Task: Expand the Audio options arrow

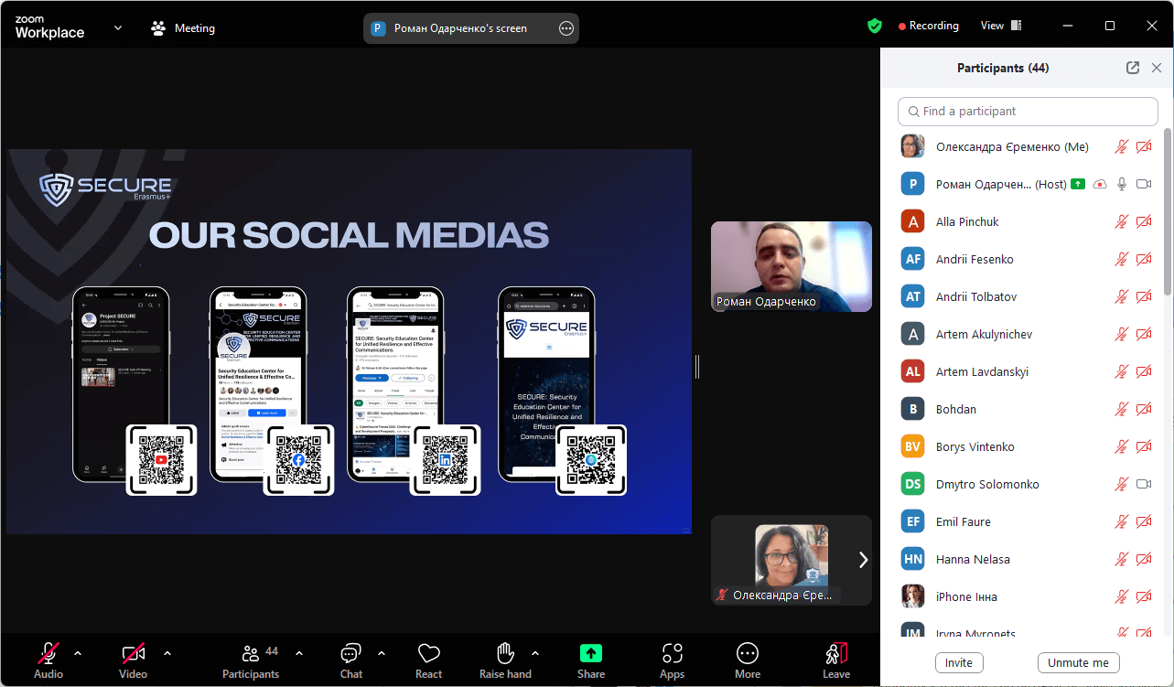Action: click(78, 653)
